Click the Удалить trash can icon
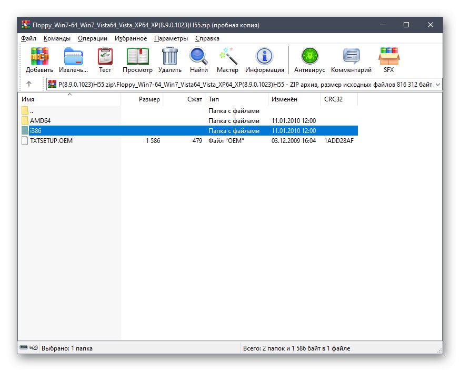 (170, 56)
